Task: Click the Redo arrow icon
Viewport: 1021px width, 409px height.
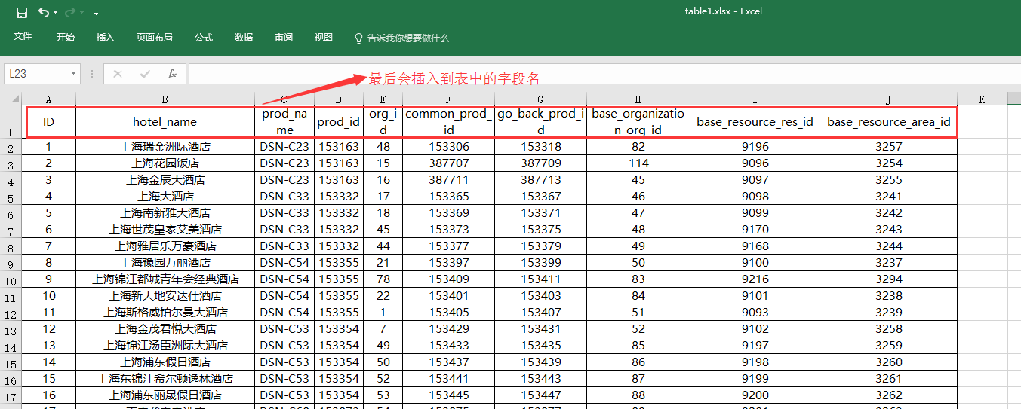Action: pyautogui.click(x=70, y=12)
